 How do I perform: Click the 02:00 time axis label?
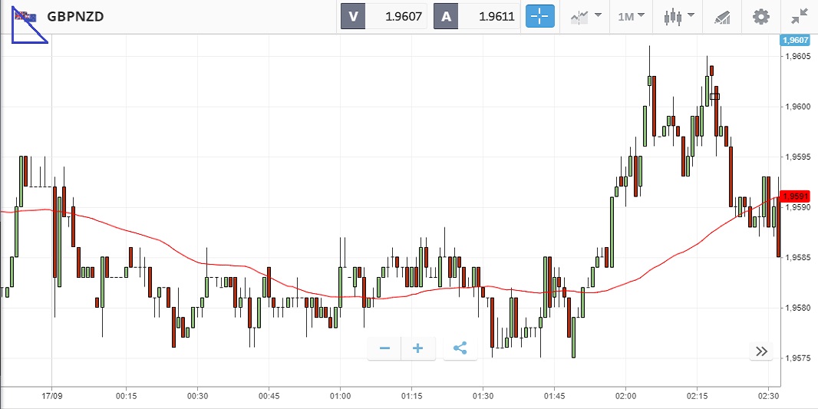(x=625, y=396)
